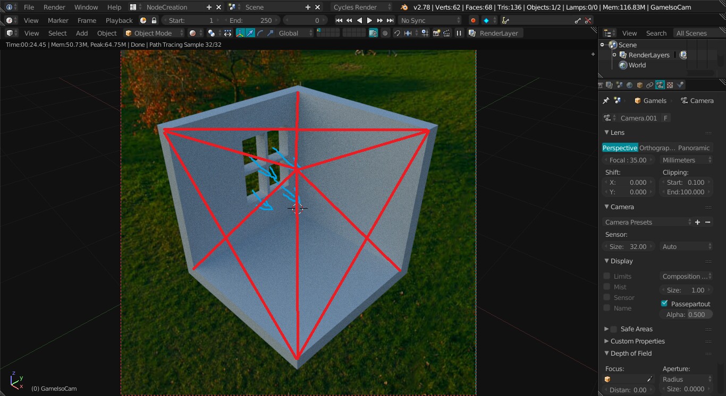726x396 pixels.
Task: Open the Cycles Render engine dropdown
Action: point(361,7)
